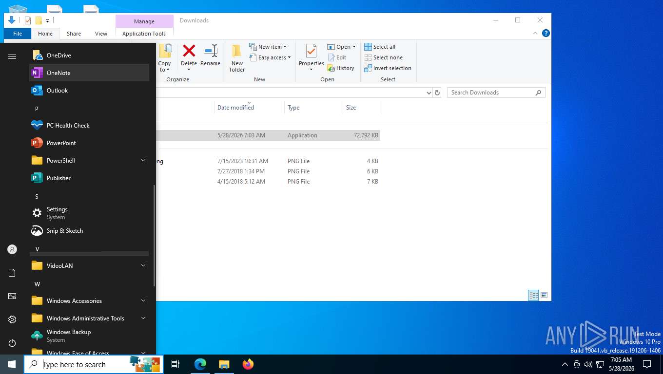The width and height of the screenshot is (663, 374).
Task: Click the Power icon in Start
Action: 12,343
